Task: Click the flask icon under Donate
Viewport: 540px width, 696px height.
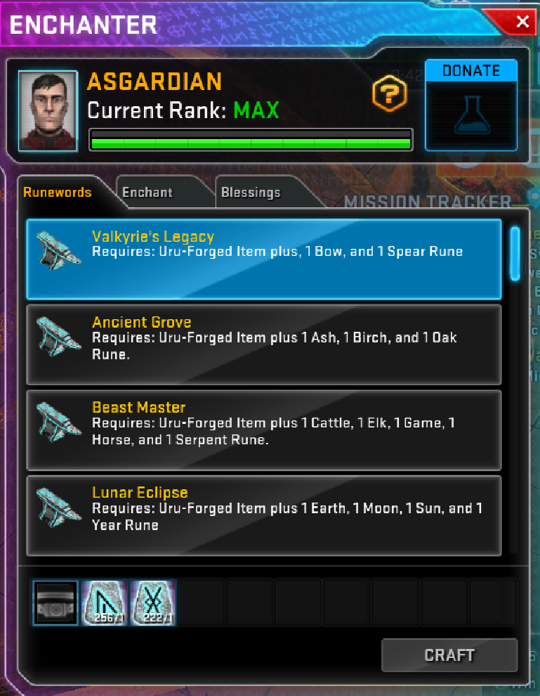Action: click(472, 115)
